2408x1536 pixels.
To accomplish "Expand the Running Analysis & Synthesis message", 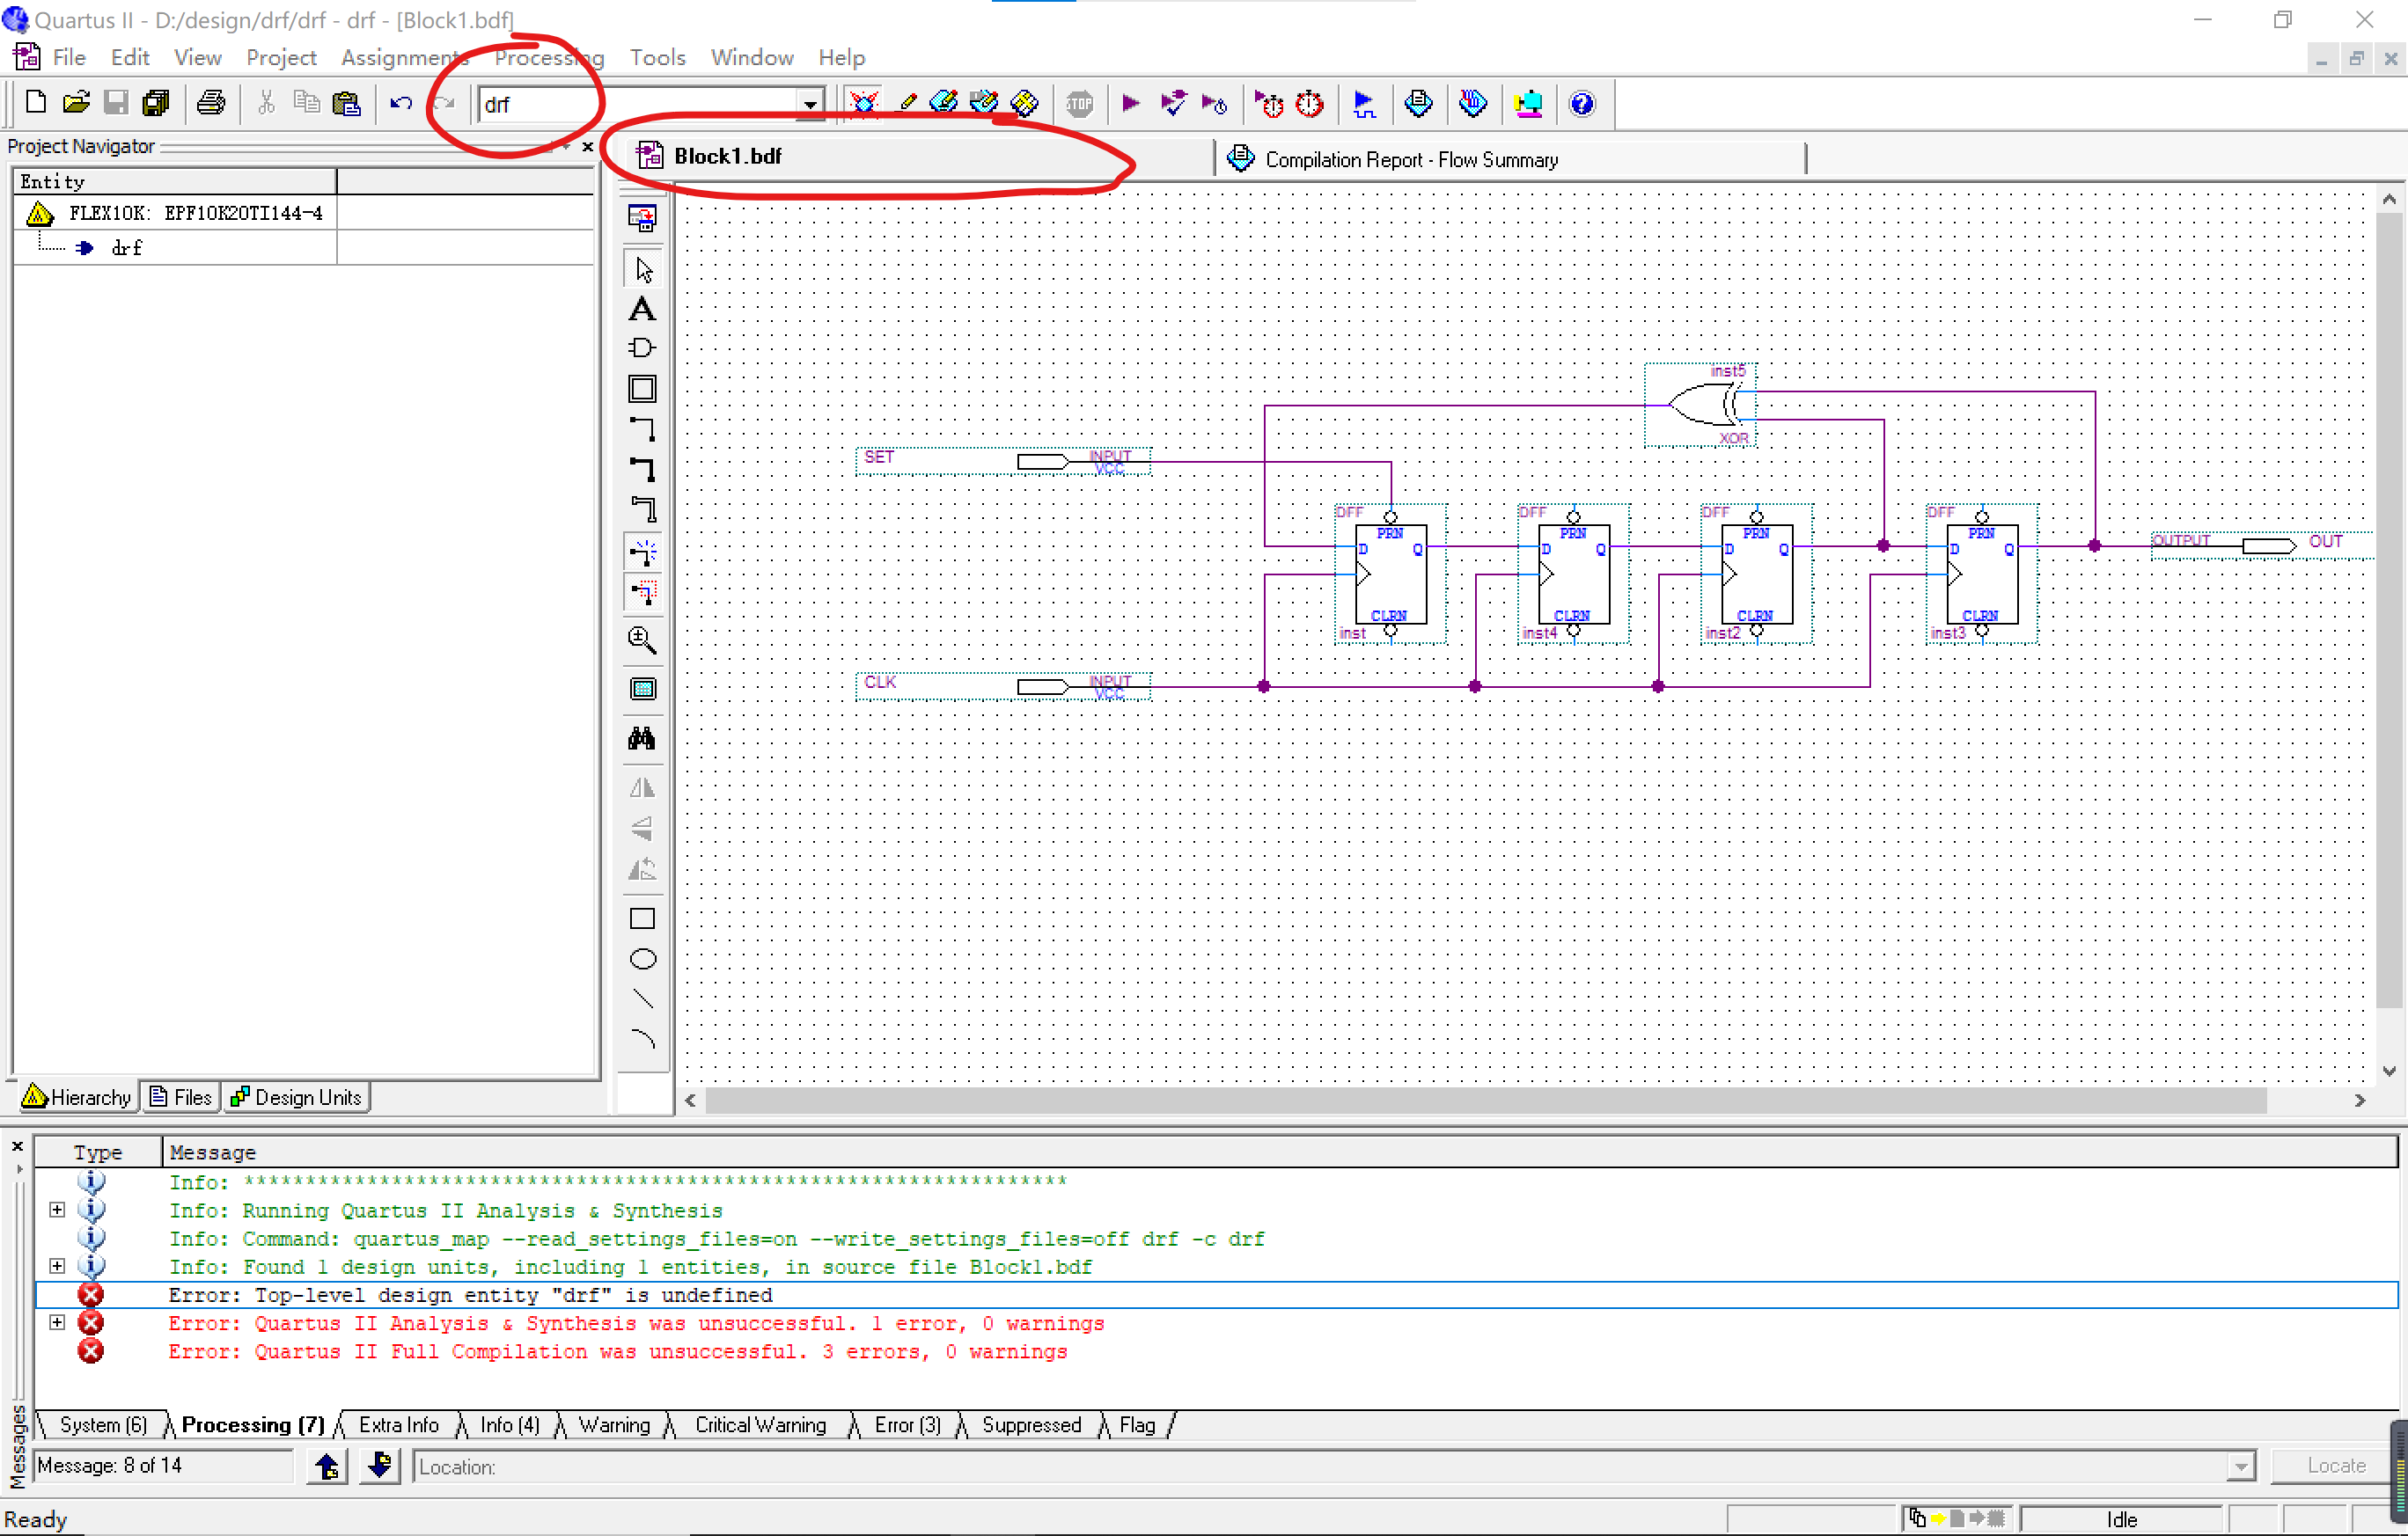I will pos(57,1211).
